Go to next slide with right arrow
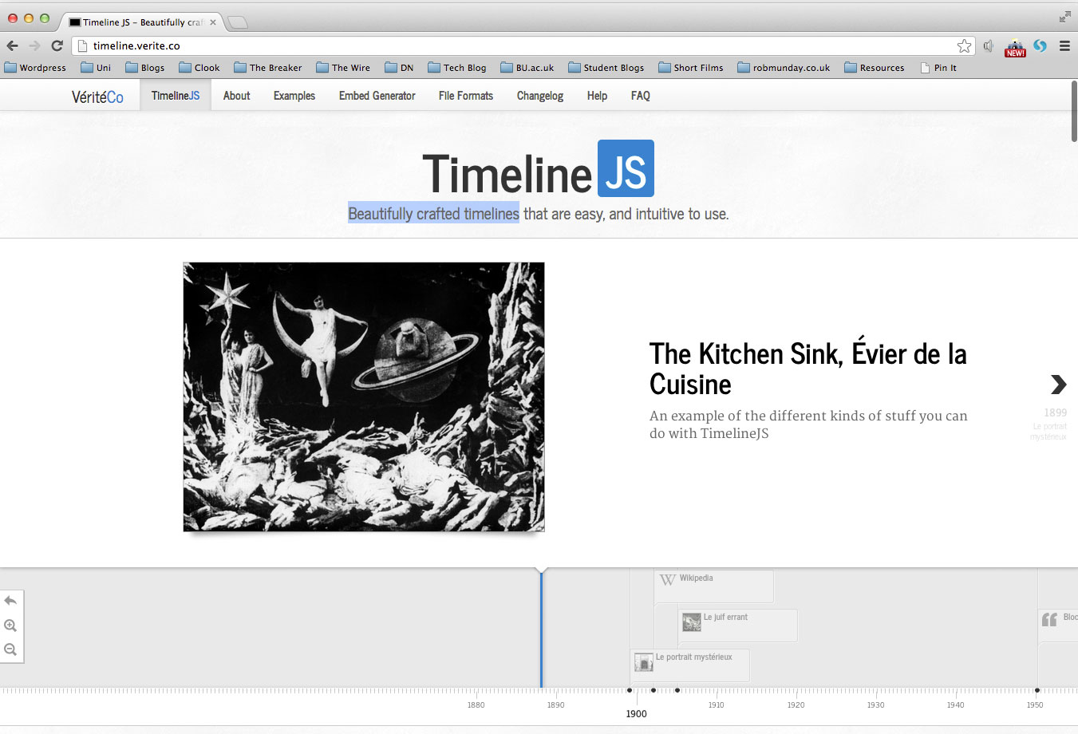 (x=1058, y=385)
